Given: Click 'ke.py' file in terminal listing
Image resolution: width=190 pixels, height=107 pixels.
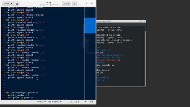Looking at the screenshot, I should (100, 73).
